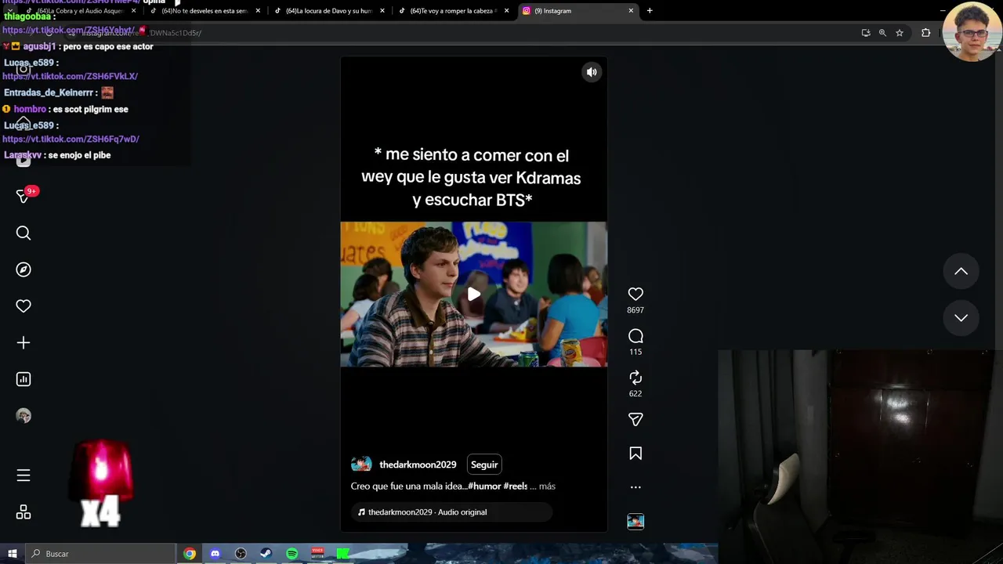Open your profile avatar in the sidebar
Screen dimensions: 1003x564
coord(24,416)
